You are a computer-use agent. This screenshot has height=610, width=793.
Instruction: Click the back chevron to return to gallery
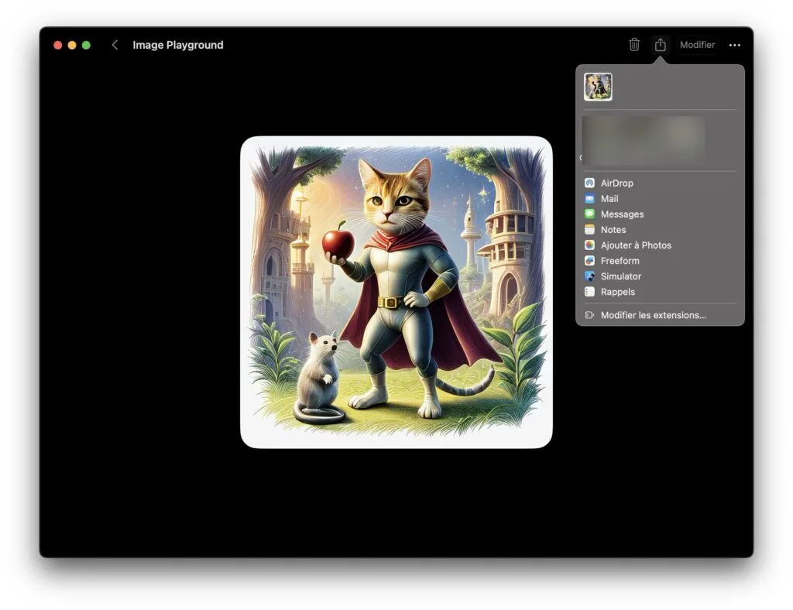(x=114, y=45)
